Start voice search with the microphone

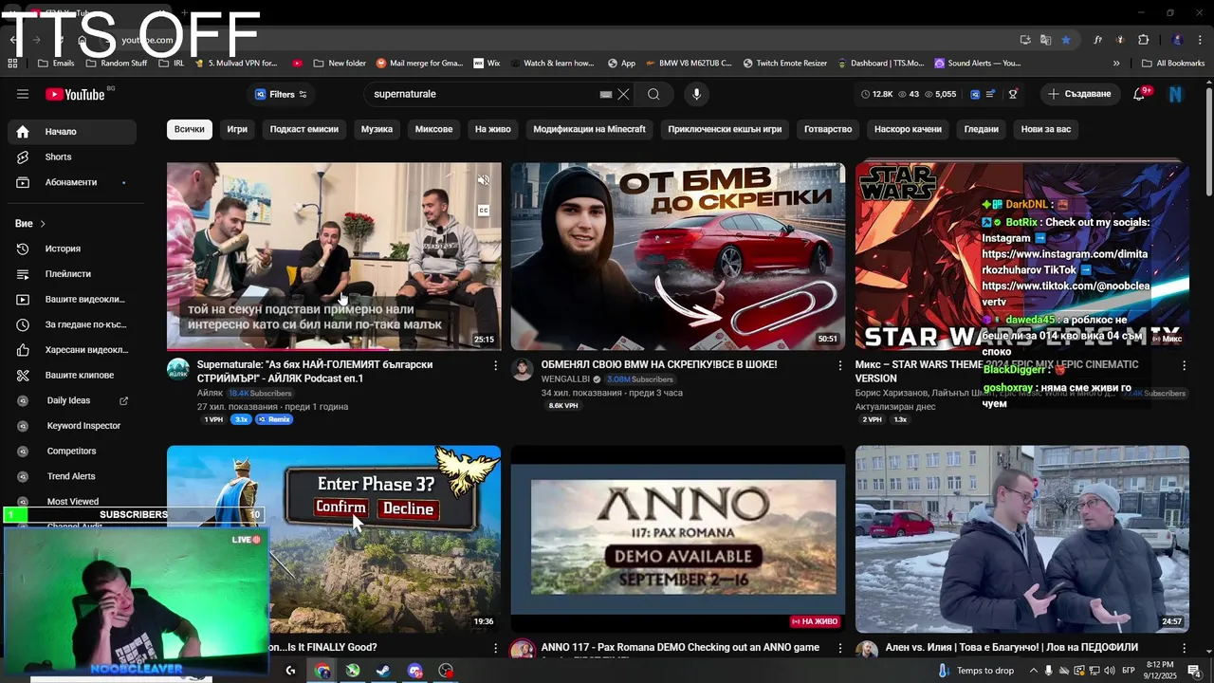pyautogui.click(x=696, y=94)
